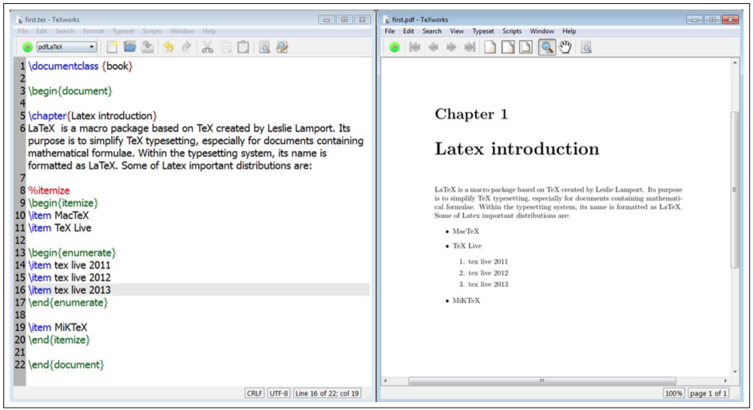Go to first page icon in PDF toolbar
This screenshot has height=410, width=753.
[x=415, y=47]
